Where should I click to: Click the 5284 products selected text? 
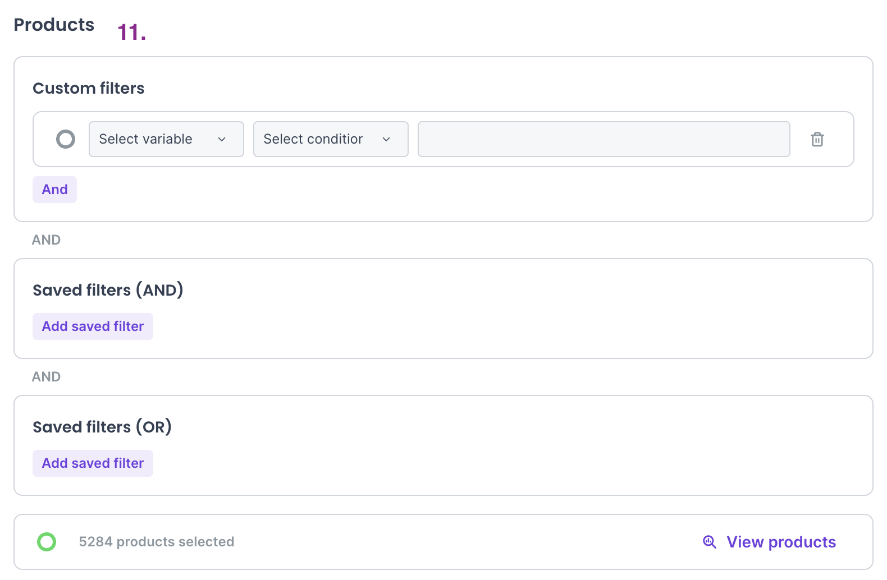point(156,542)
